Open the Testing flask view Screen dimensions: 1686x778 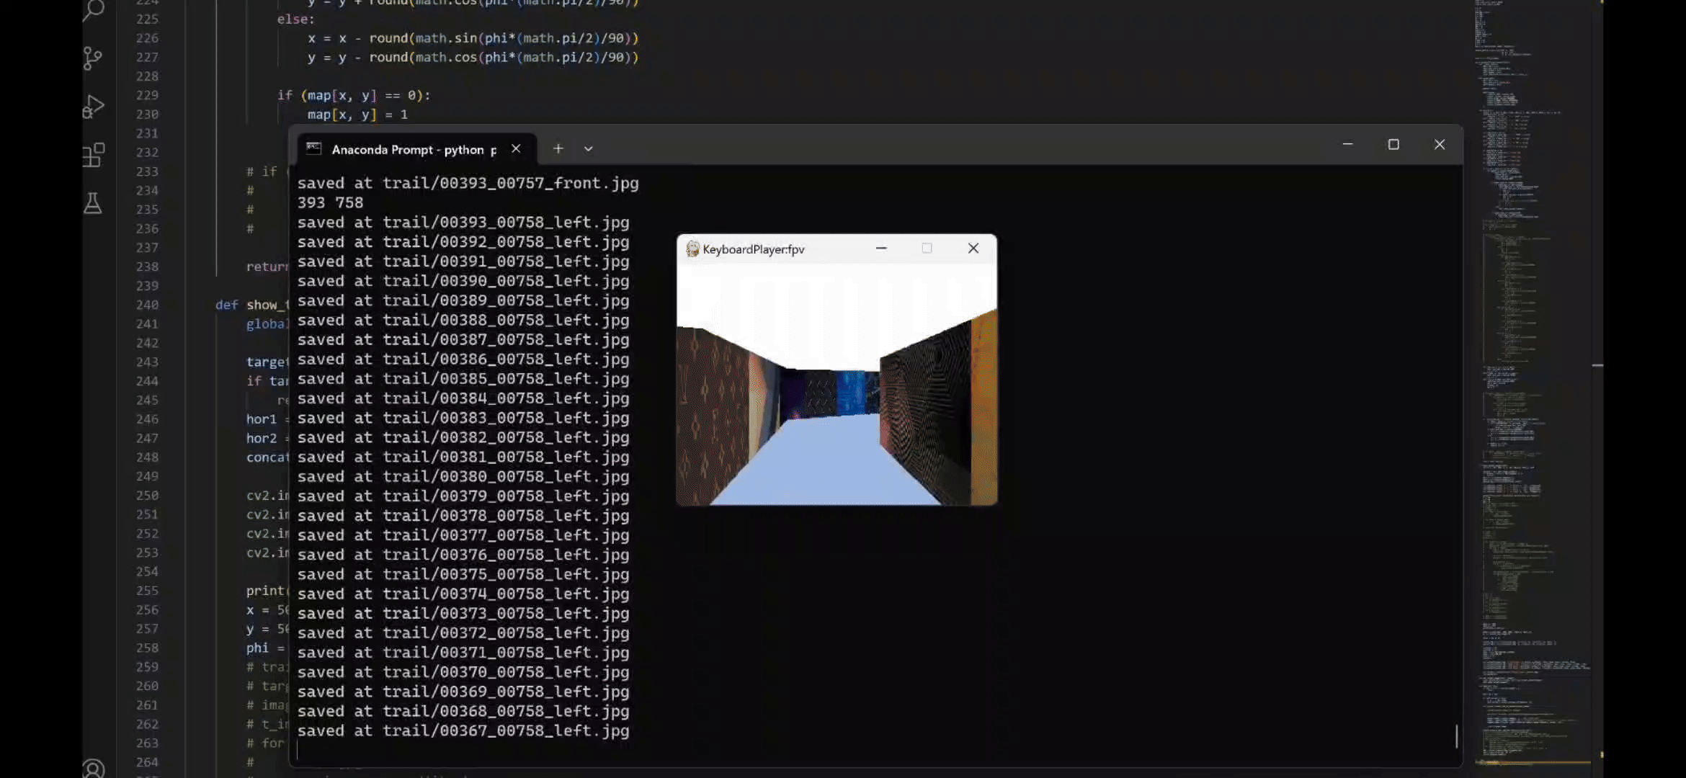[93, 203]
